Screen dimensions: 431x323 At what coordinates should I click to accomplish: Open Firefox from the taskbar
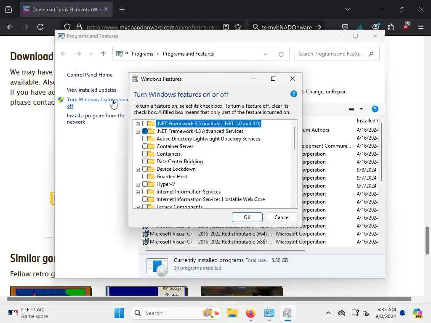[250, 313]
